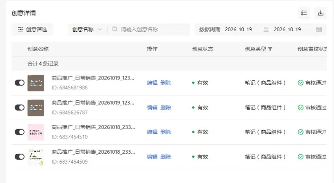Click the 创意状态 column header
This screenshot has width=334, height=183.
pos(203,49)
